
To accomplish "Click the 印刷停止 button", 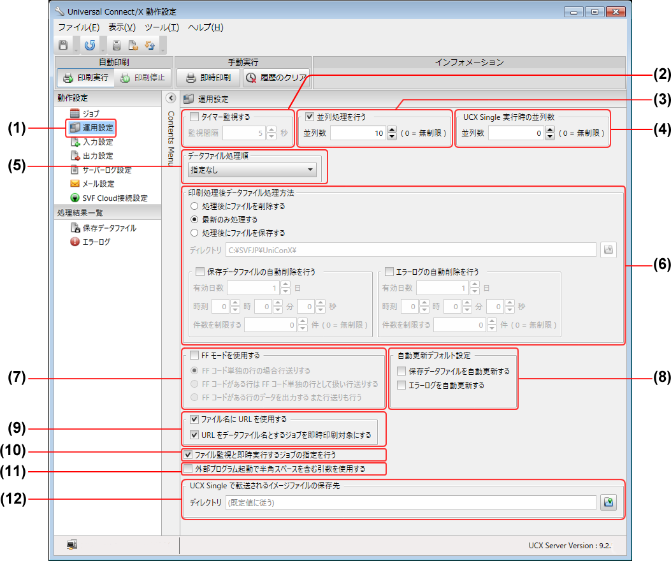I will coord(143,78).
